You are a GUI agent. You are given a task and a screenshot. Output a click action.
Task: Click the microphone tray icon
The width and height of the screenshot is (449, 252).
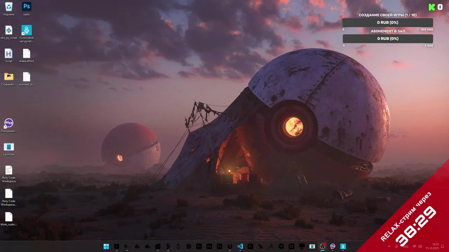(397, 246)
